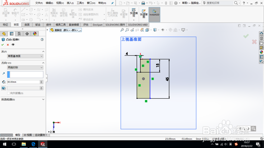Open the 视图(V) menu
Screen dimensions: 264x148
60,3
